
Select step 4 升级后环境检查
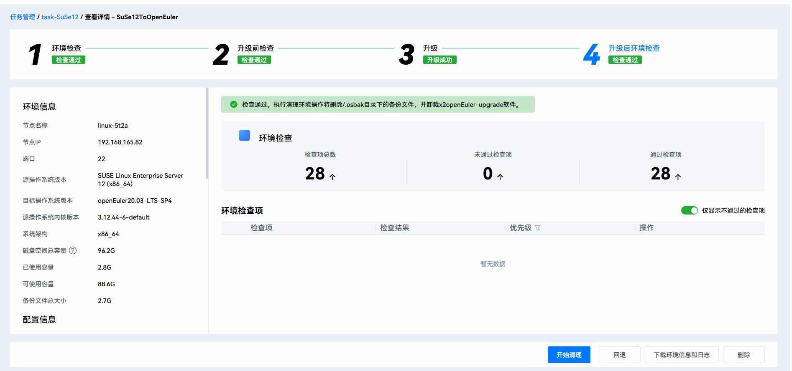[634, 48]
